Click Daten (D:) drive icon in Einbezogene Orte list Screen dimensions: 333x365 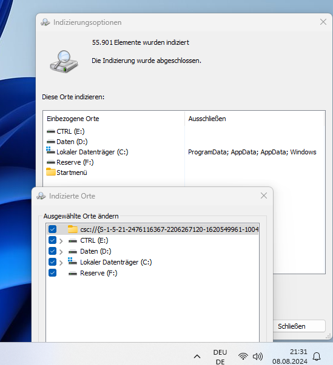[x=51, y=142]
